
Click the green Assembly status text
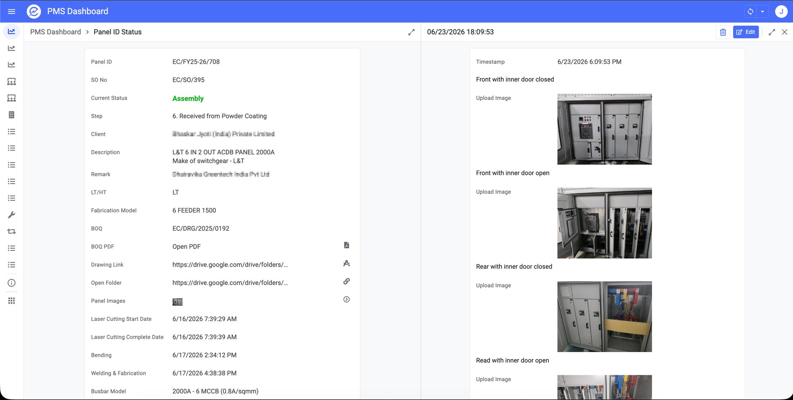click(x=188, y=99)
